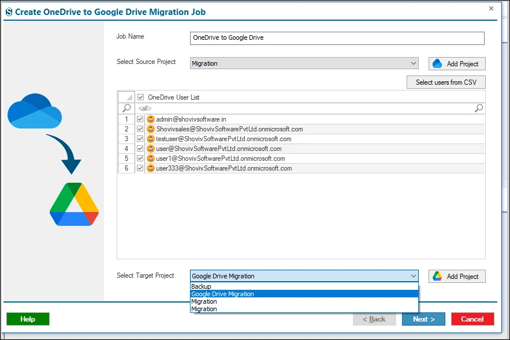Click the Job Name input field

pyautogui.click(x=337, y=38)
